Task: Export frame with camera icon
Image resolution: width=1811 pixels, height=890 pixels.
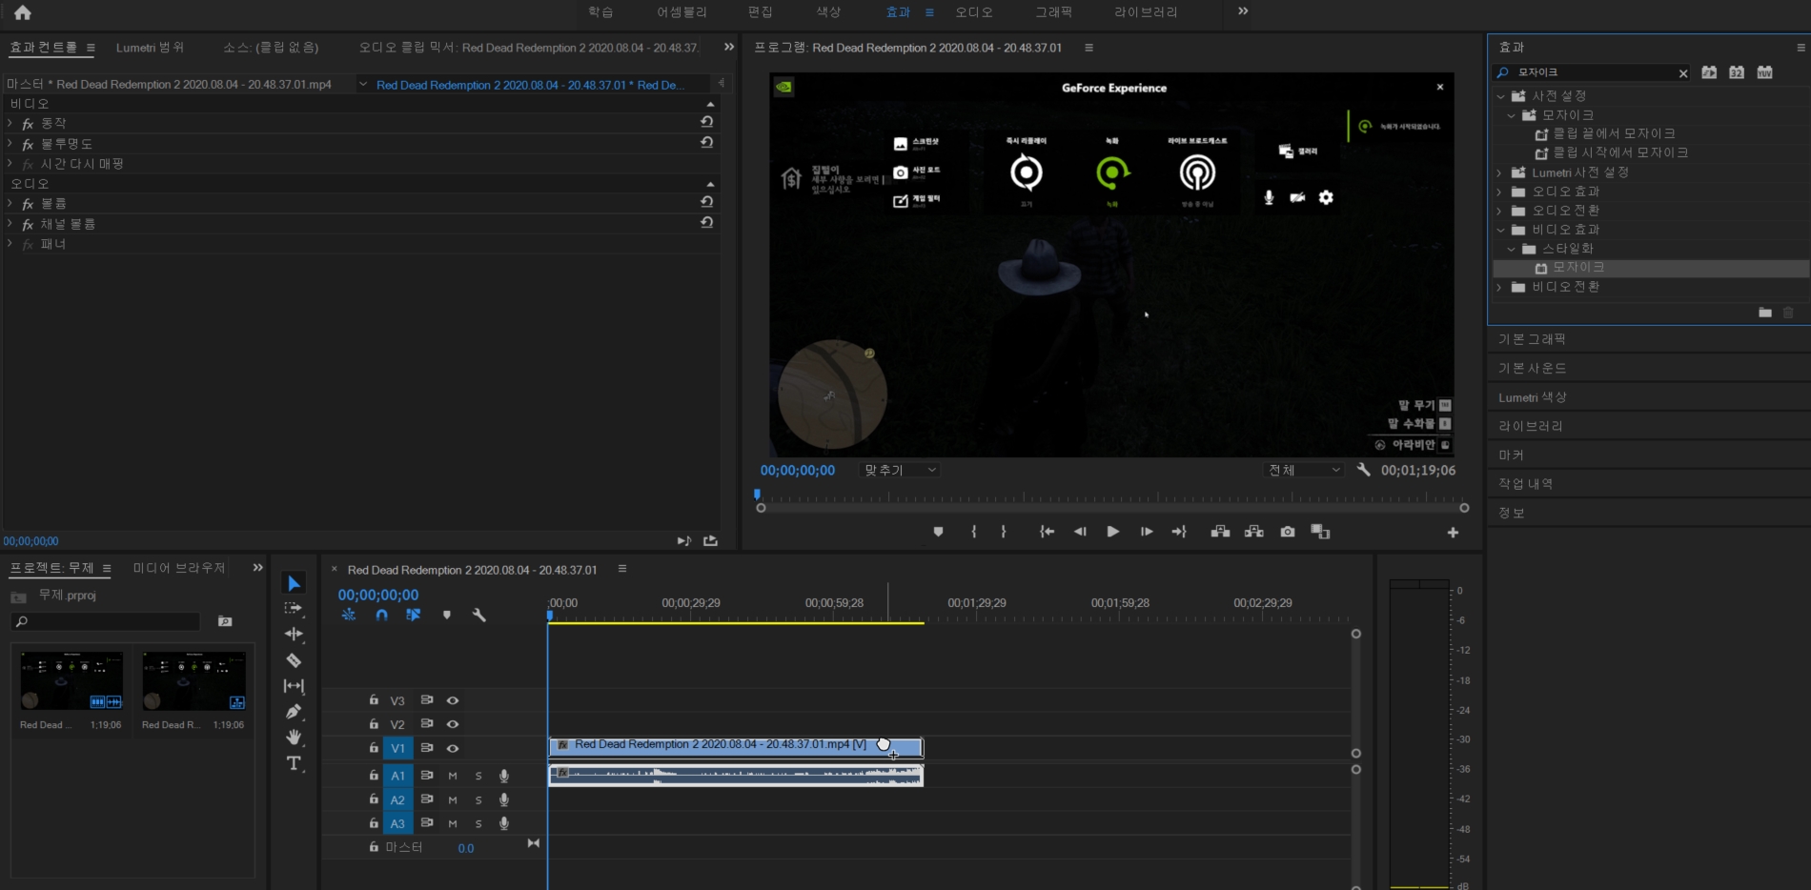Action: (x=1288, y=532)
